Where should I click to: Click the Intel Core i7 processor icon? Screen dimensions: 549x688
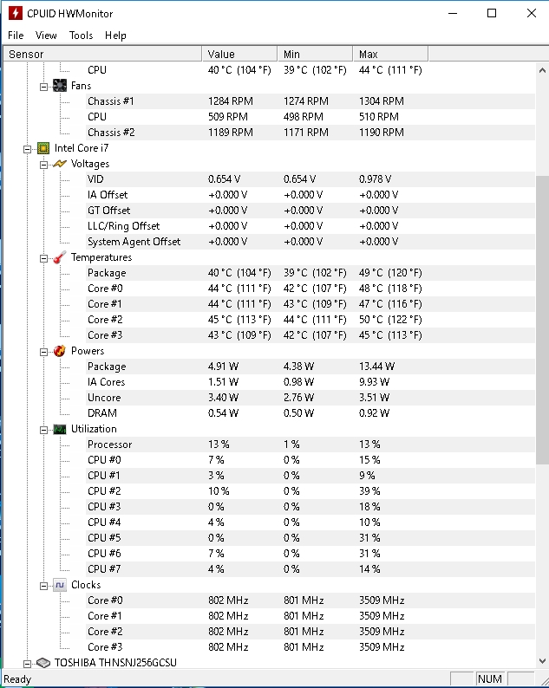click(43, 148)
